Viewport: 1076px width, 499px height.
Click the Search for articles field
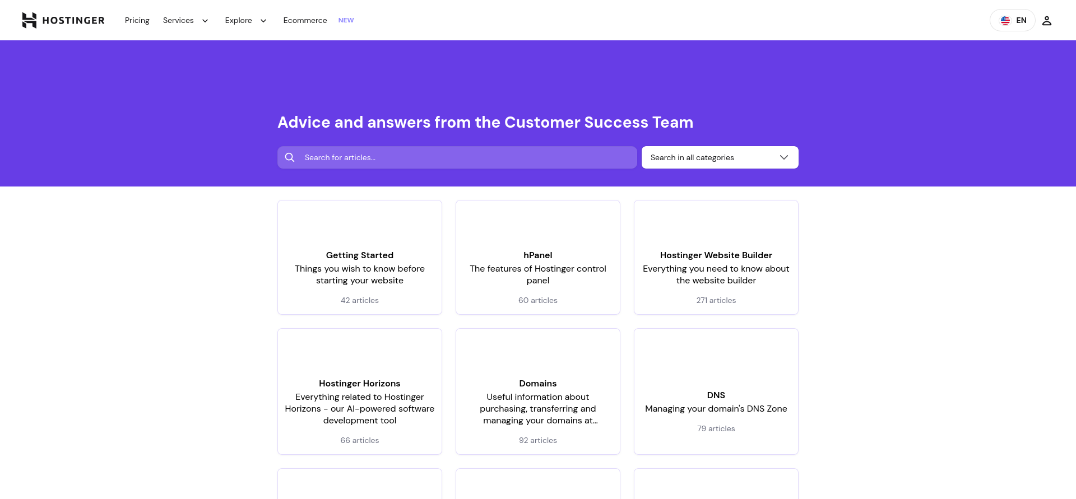pyautogui.click(x=457, y=157)
